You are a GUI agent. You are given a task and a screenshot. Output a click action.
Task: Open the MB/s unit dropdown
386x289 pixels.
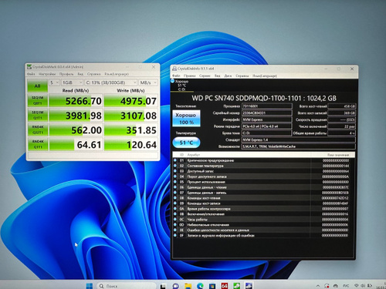click(x=148, y=82)
